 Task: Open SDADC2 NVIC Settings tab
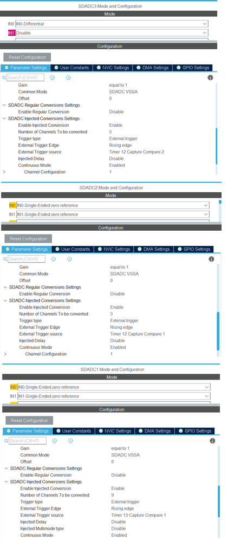click(x=114, y=249)
